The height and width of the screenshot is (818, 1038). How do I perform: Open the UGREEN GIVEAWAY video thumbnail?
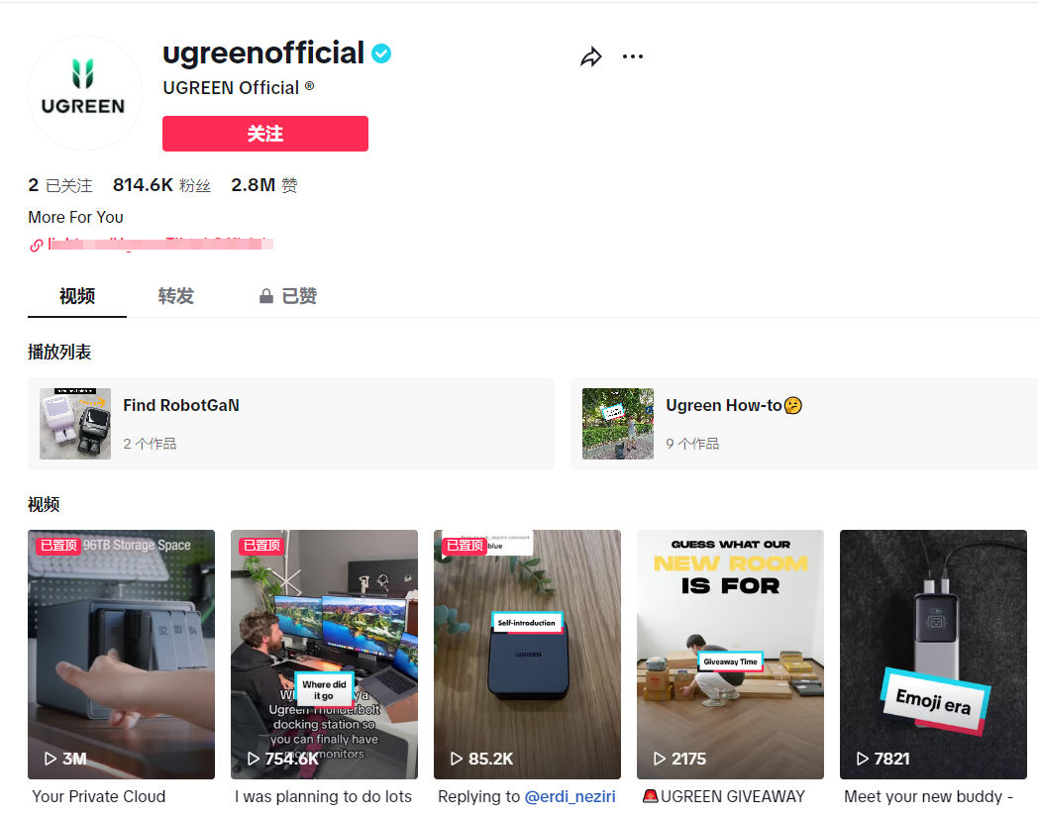(730, 654)
